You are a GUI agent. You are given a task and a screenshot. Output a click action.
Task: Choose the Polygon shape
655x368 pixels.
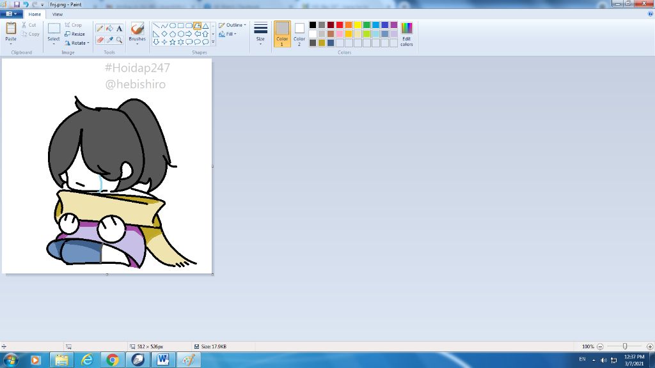click(x=197, y=26)
